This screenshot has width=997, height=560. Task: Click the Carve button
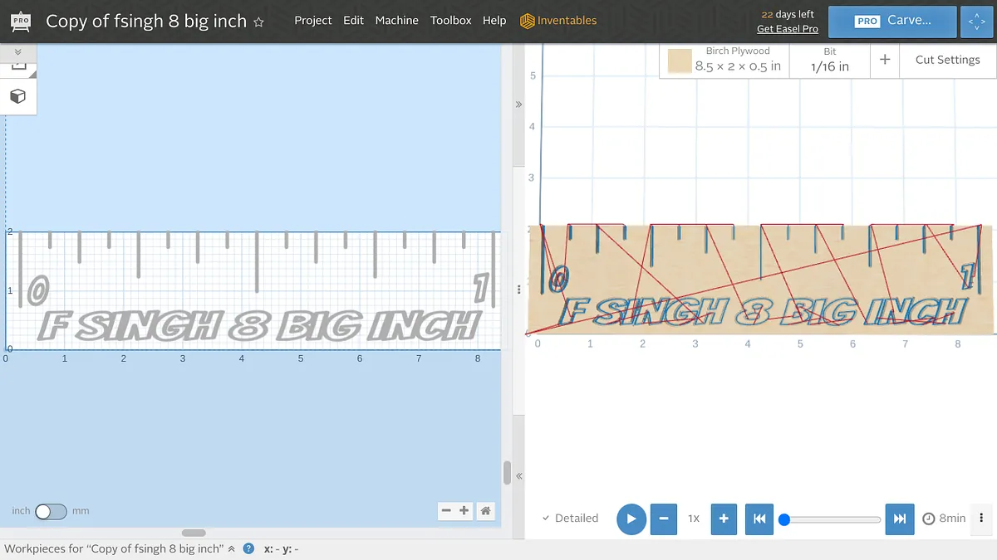[892, 21]
